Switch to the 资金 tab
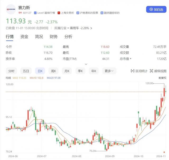 click(24, 37)
